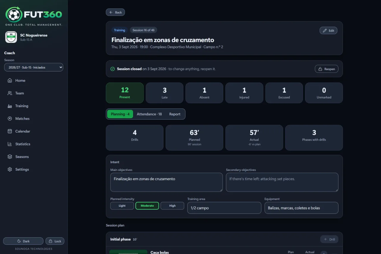Select Light planned intensity

[x=122, y=206]
